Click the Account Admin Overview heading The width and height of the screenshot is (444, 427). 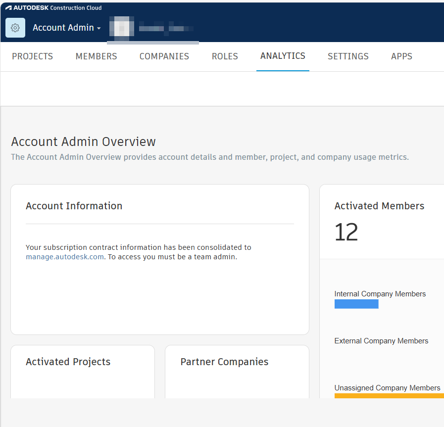83,142
